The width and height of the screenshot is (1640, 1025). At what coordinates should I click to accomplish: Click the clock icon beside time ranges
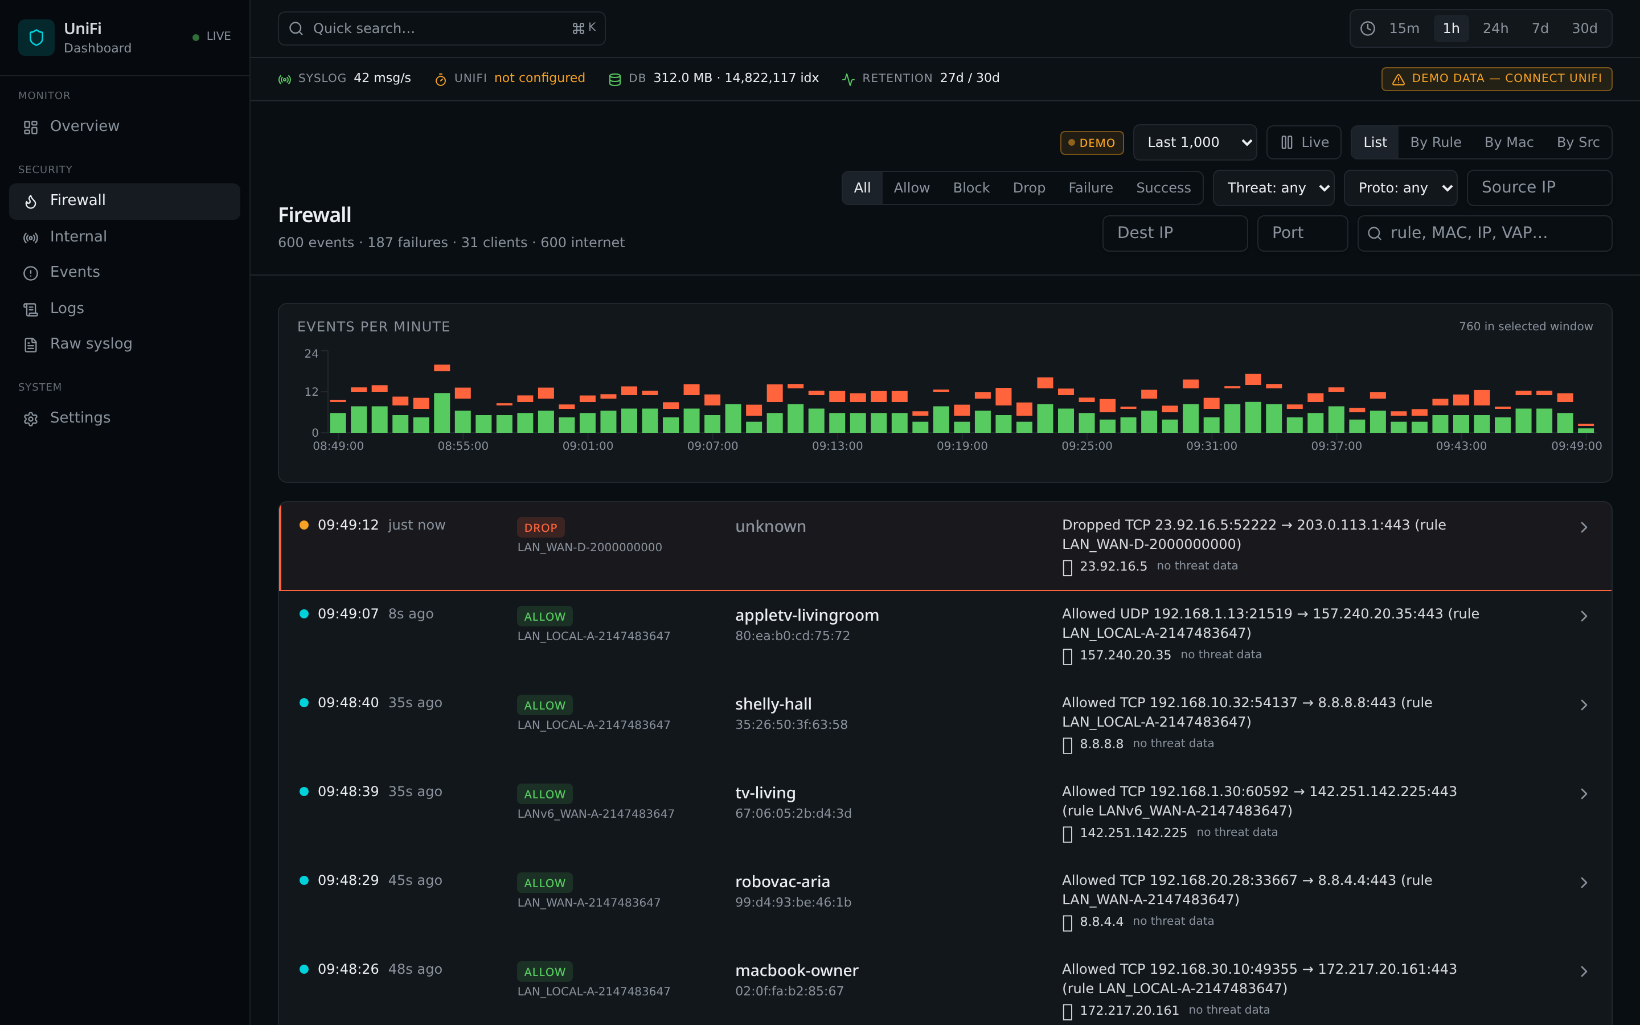[1368, 28]
